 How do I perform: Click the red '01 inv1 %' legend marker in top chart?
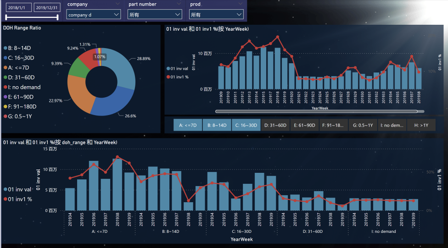pos(168,77)
